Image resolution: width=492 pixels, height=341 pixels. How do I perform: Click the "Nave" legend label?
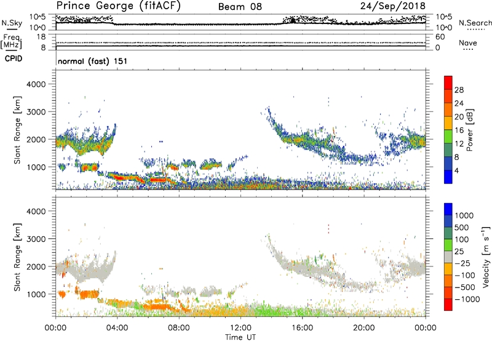(468, 43)
